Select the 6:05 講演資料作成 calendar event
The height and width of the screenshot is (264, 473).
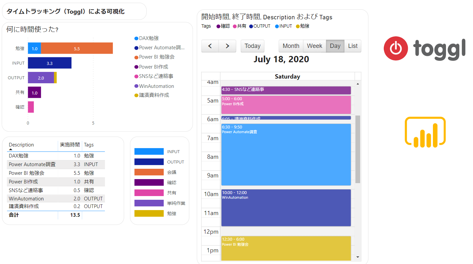286,118
